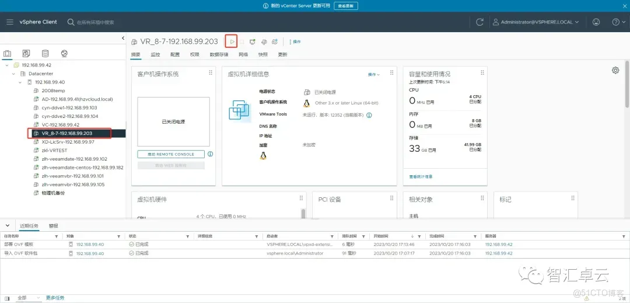Open the 全部 filter dropdown at bottom
This screenshot has width=630, height=303.
(x=28, y=298)
